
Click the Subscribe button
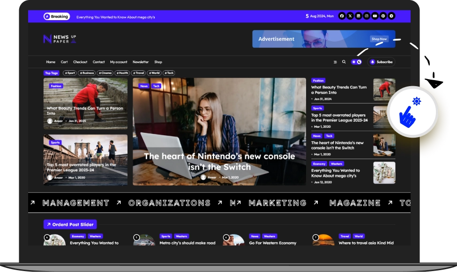381,62
